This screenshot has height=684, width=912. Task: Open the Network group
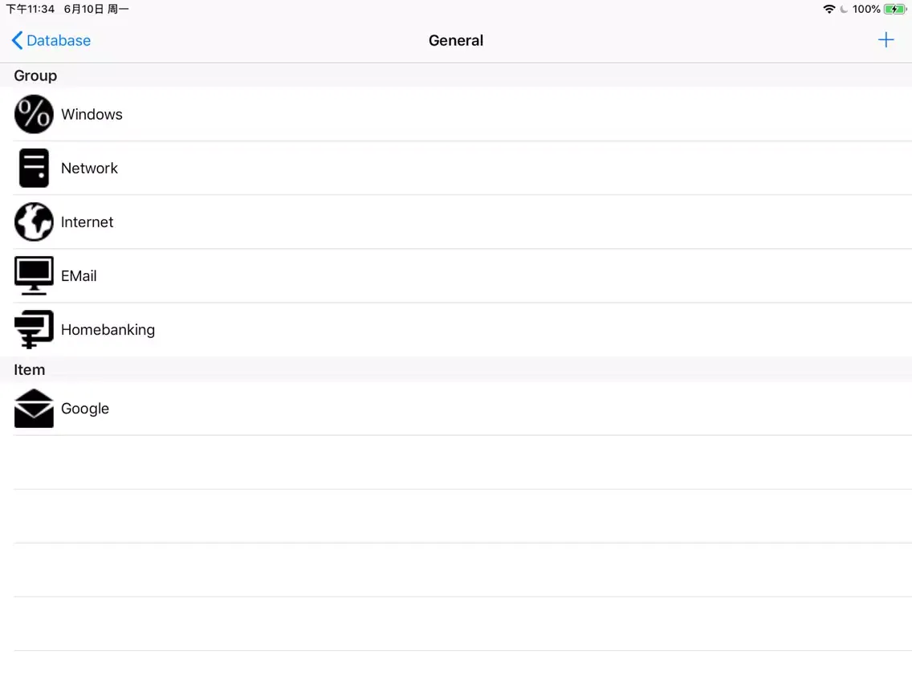(x=90, y=168)
